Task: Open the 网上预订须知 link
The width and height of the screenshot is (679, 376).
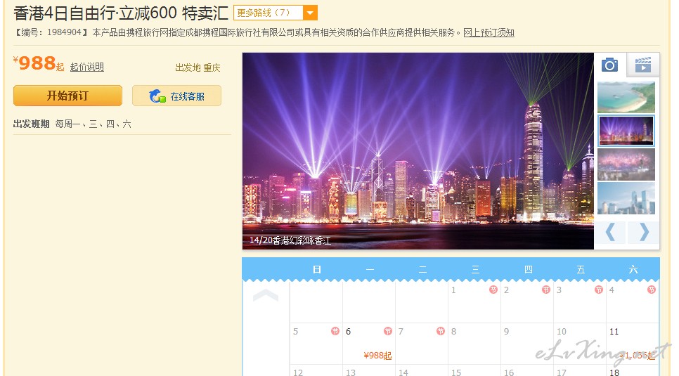Action: coord(489,32)
